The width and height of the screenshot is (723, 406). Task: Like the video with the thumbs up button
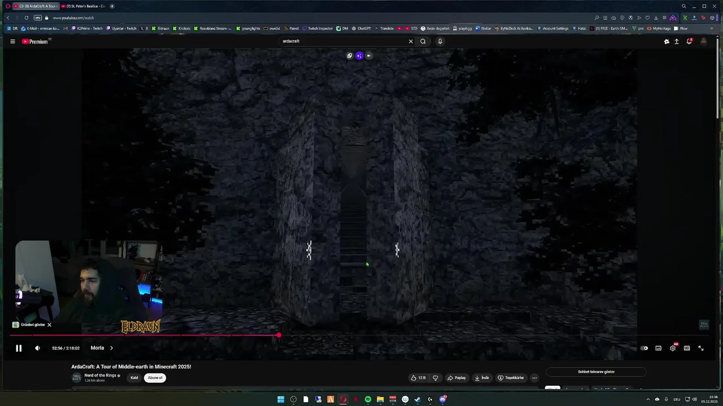pos(418,378)
